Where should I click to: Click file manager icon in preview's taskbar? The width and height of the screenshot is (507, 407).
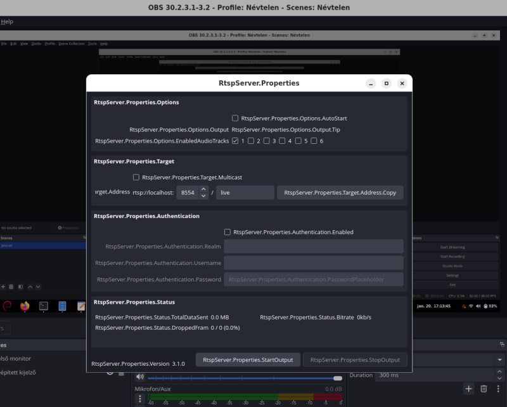coord(62,306)
